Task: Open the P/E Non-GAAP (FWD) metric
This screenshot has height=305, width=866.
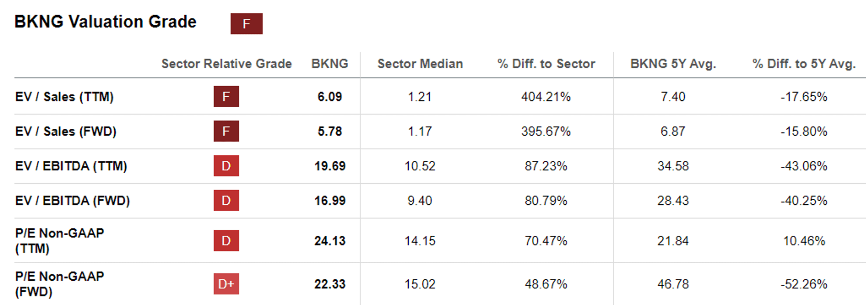Action: coord(60,284)
